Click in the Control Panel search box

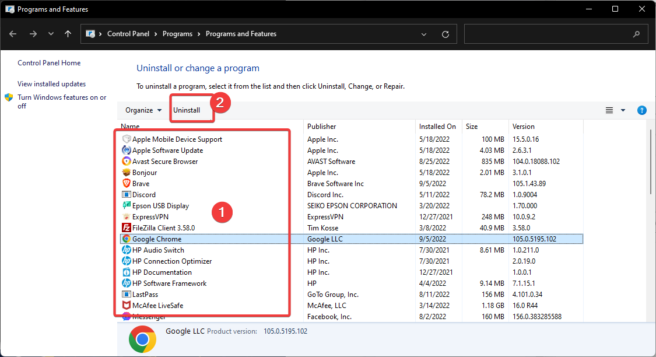click(x=556, y=34)
